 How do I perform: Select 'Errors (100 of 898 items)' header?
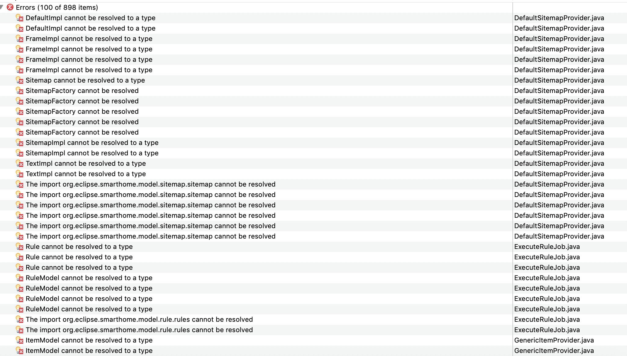click(x=57, y=7)
